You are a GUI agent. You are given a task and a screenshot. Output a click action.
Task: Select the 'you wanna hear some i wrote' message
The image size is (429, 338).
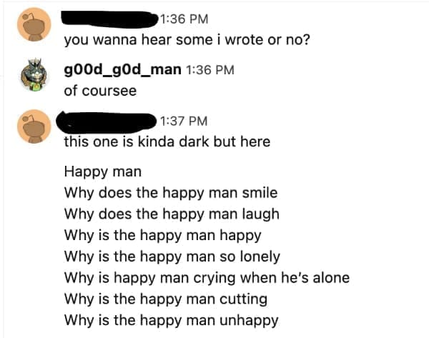[x=187, y=39]
